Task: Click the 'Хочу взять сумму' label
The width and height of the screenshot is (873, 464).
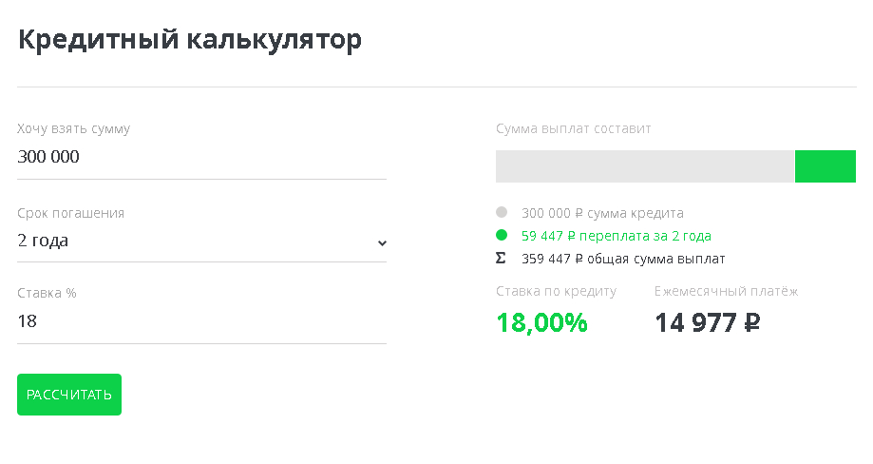Action: click(73, 129)
